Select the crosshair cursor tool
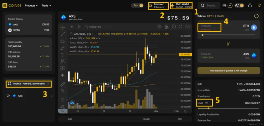 click(x=63, y=27)
